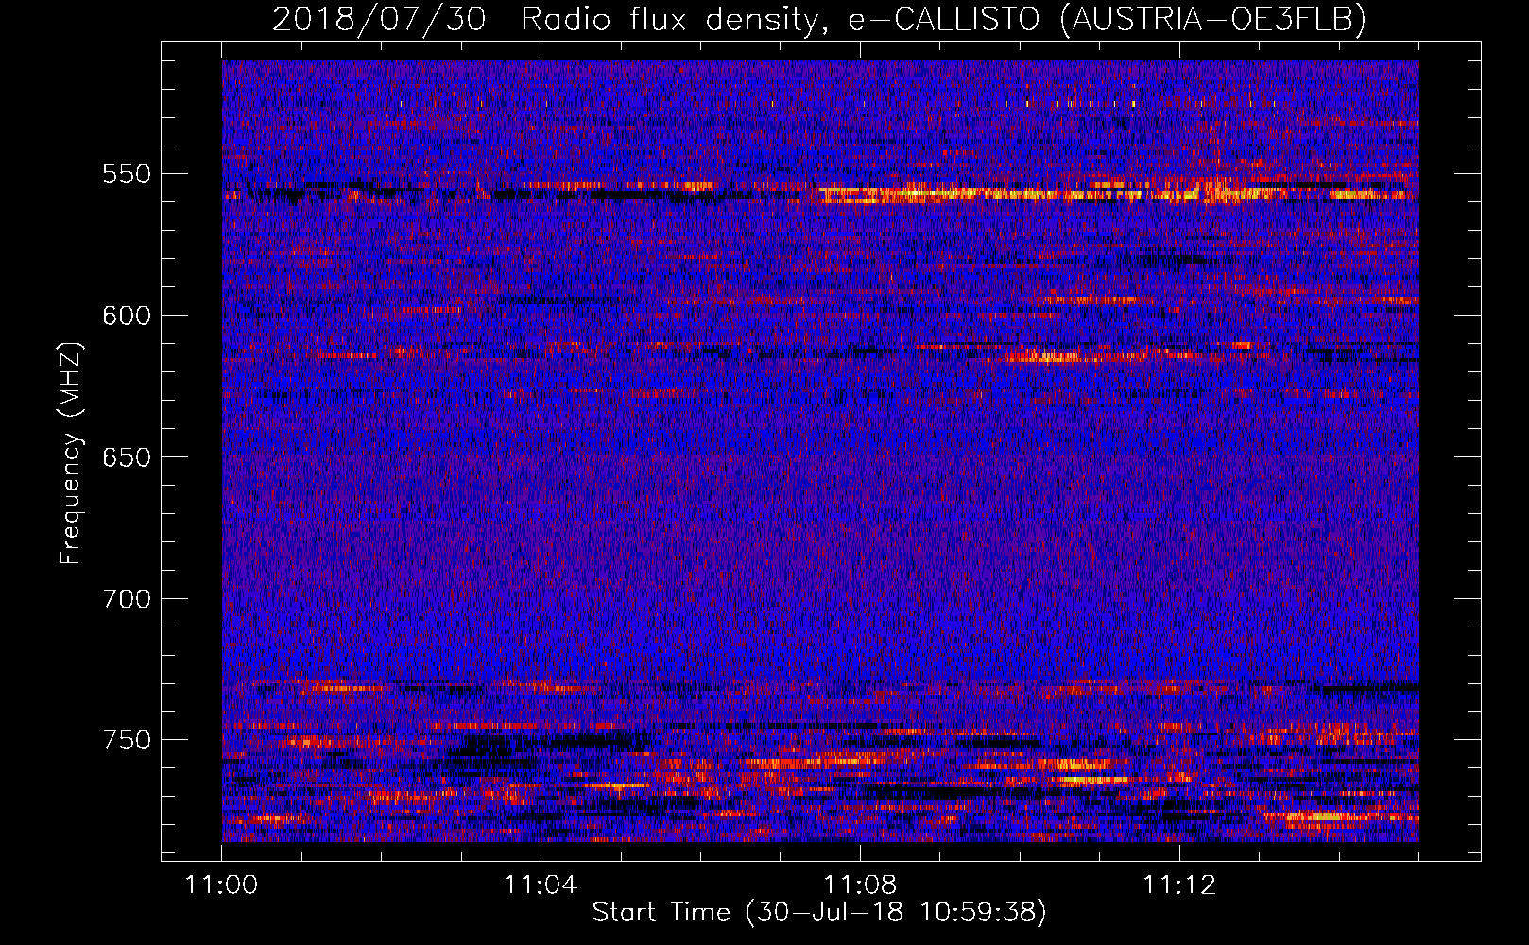
Task: Click the 'Start Time (30-Jul-18 10:59:38)' label
Action: pyautogui.click(x=819, y=913)
